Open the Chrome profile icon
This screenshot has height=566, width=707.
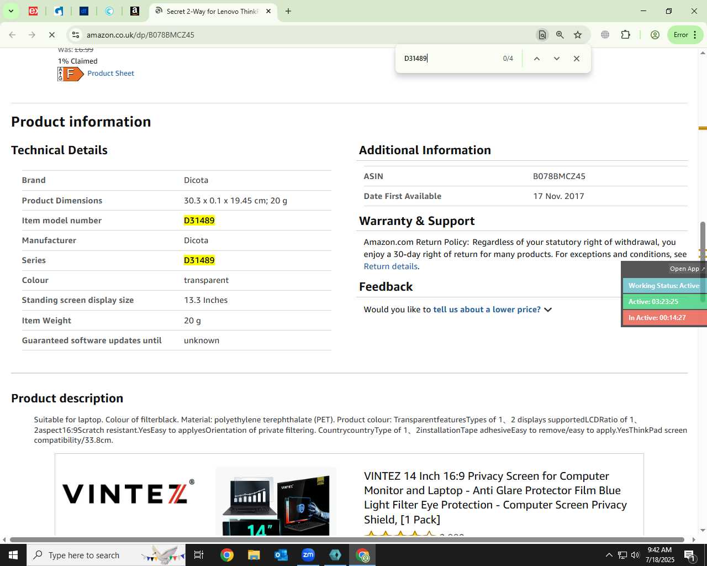point(655,35)
